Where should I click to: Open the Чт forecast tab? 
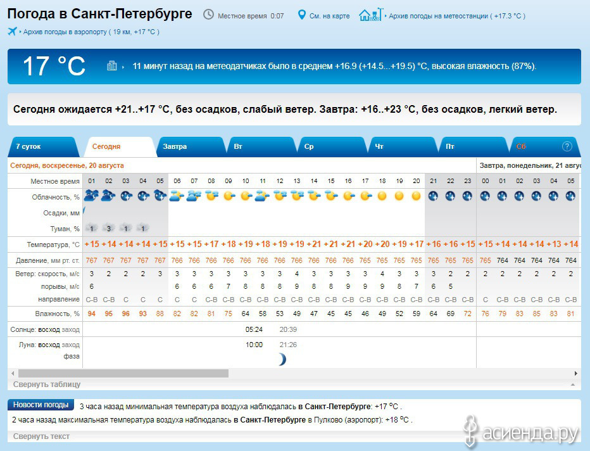coord(402,147)
